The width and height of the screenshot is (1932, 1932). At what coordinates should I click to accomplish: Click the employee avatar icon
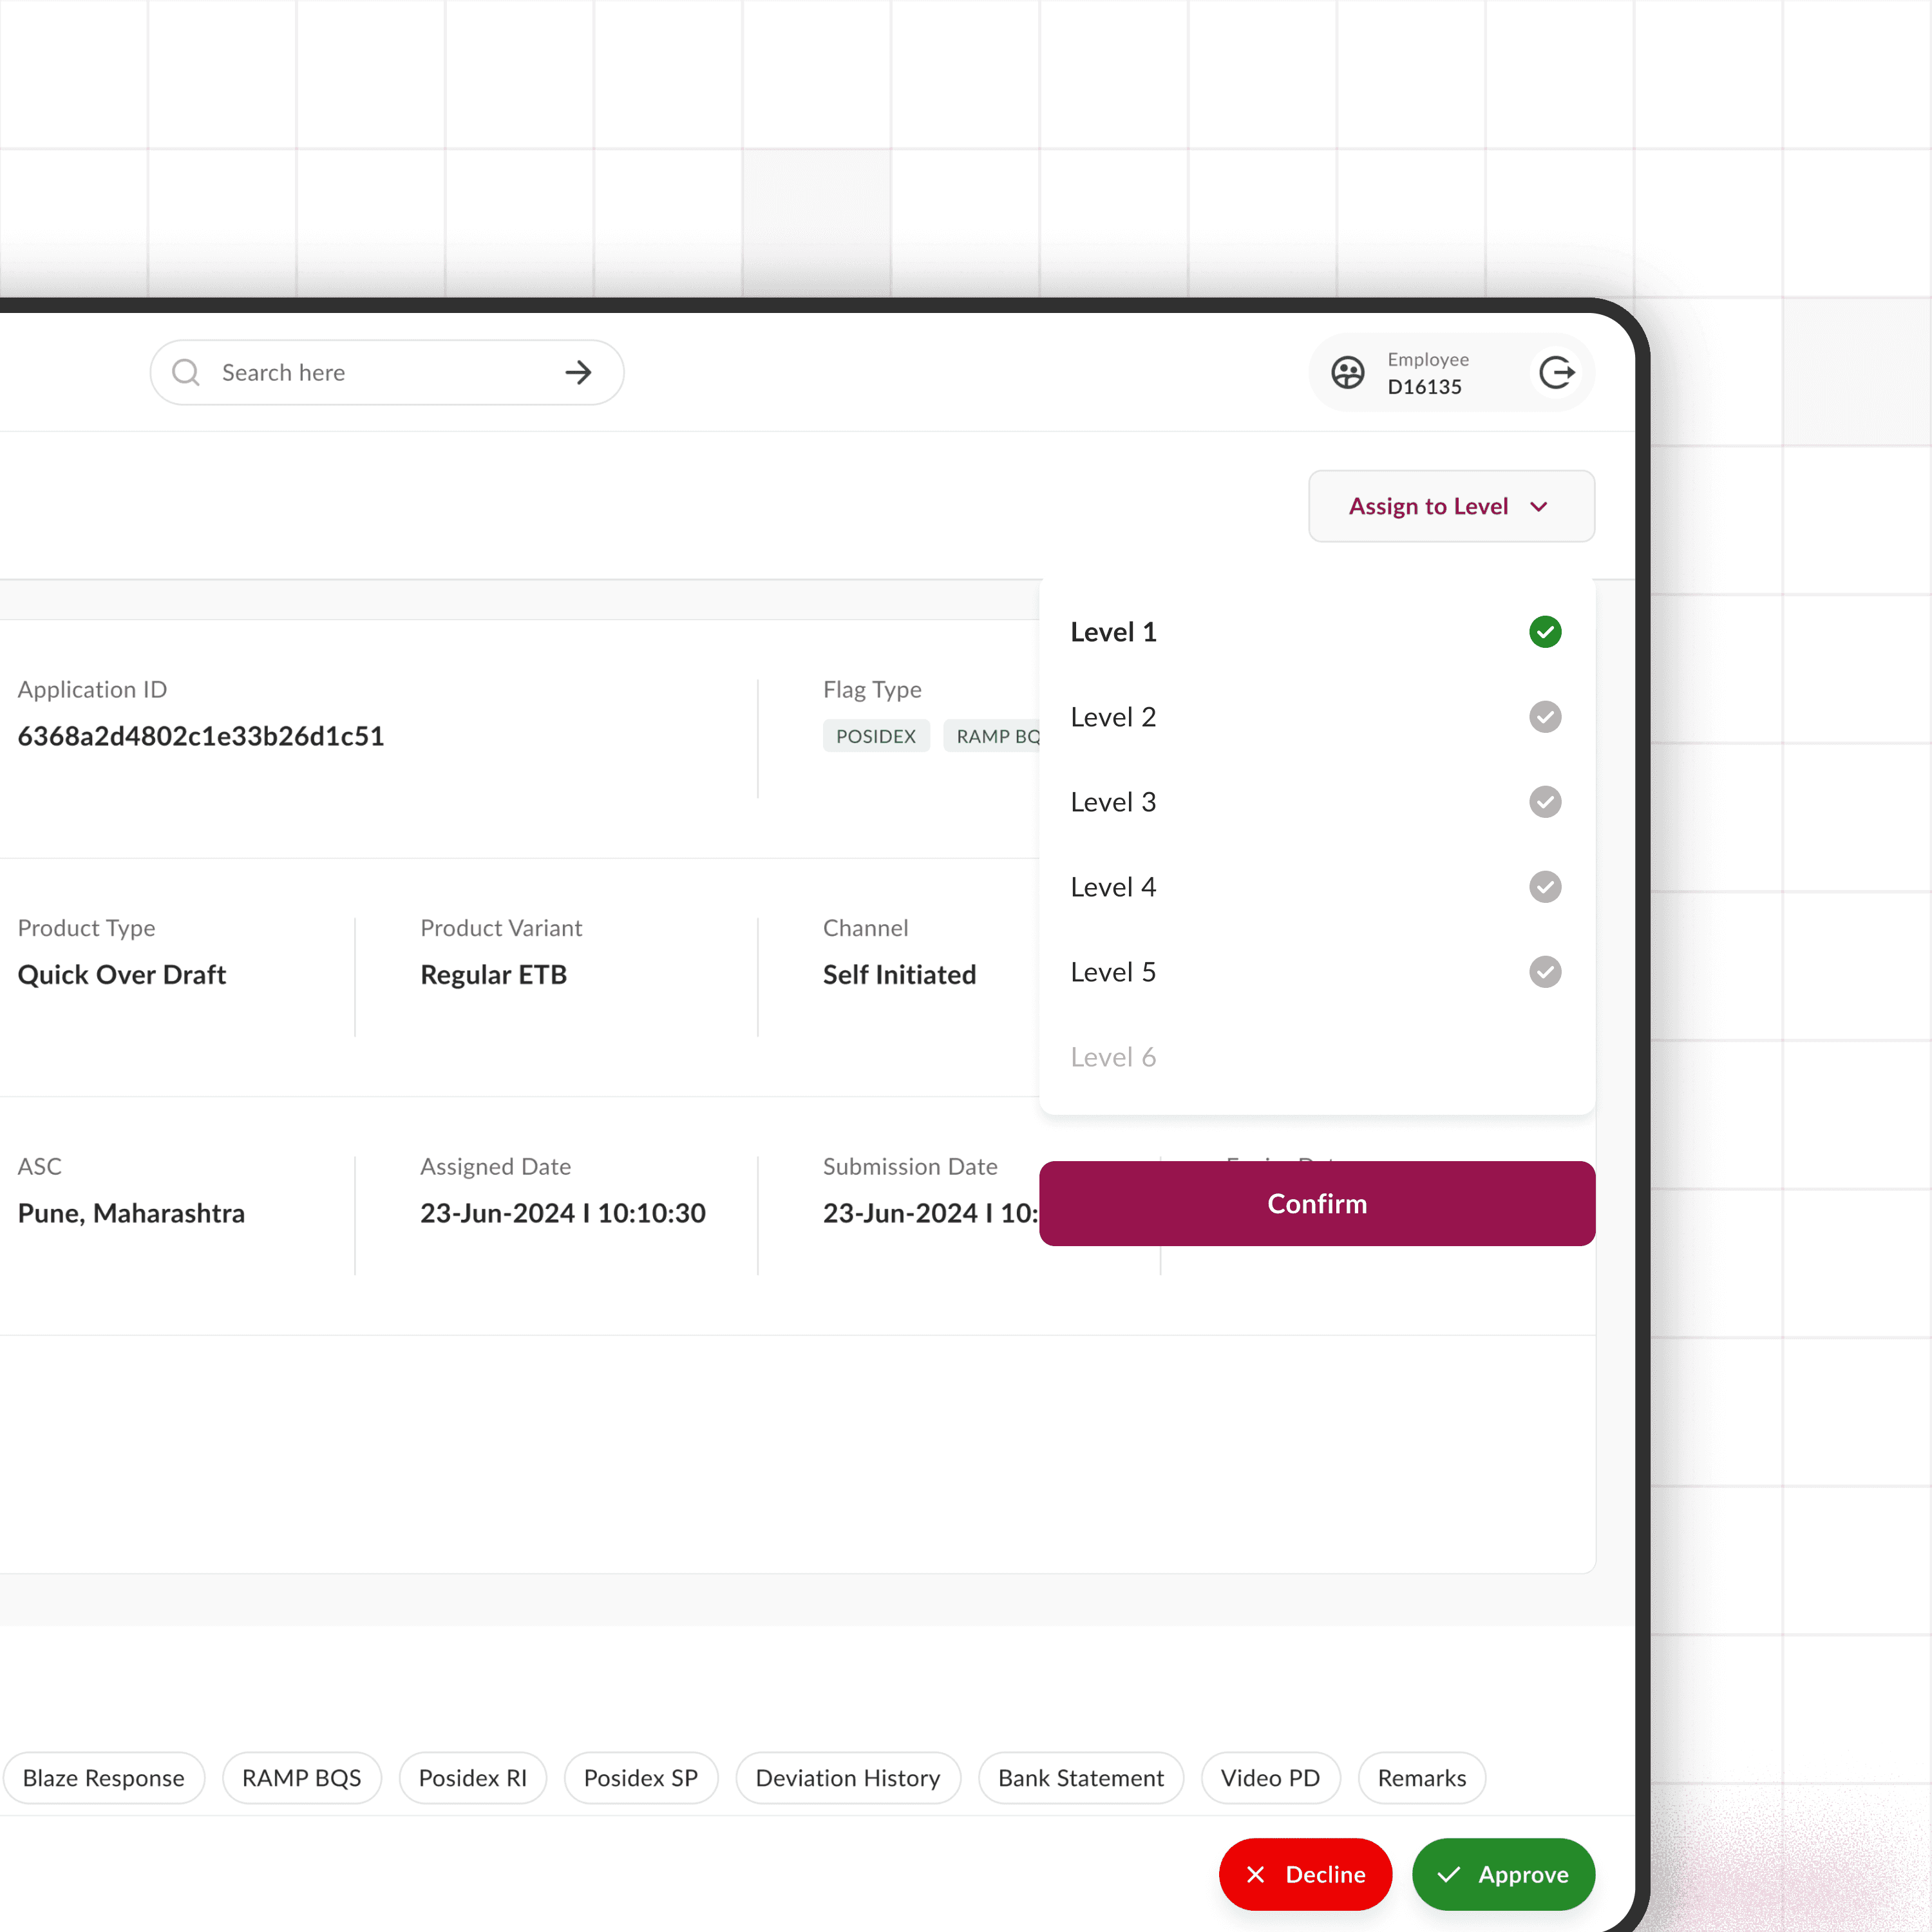pyautogui.click(x=1347, y=372)
